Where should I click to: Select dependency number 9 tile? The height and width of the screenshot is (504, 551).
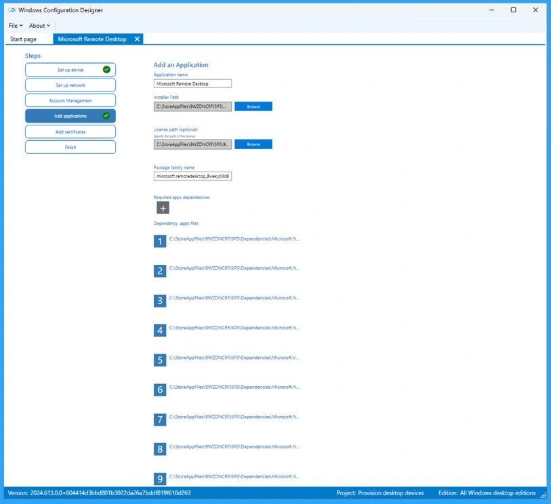160,479
